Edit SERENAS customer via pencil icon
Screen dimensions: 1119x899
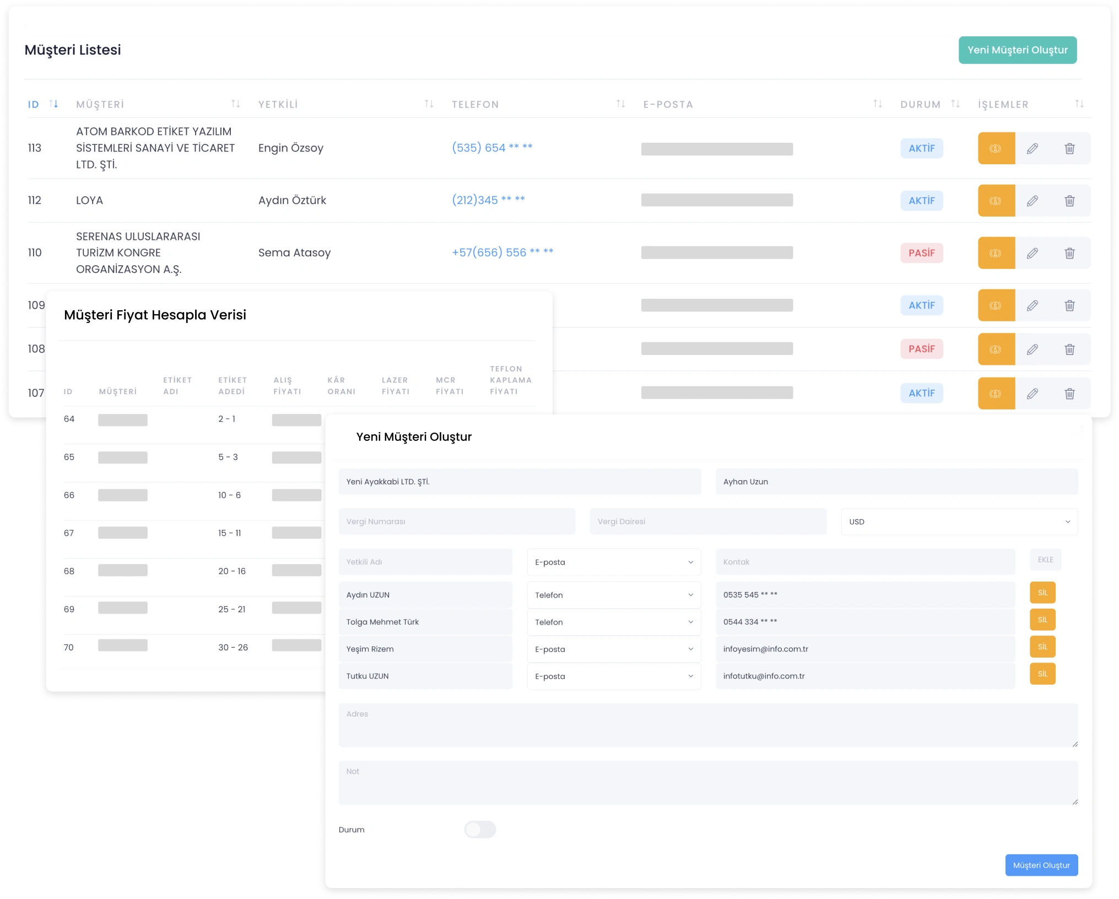[1032, 253]
